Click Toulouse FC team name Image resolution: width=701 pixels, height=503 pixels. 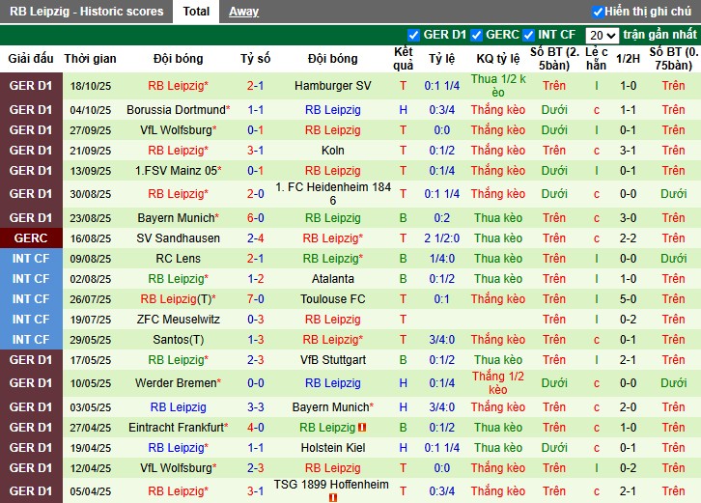(332, 298)
